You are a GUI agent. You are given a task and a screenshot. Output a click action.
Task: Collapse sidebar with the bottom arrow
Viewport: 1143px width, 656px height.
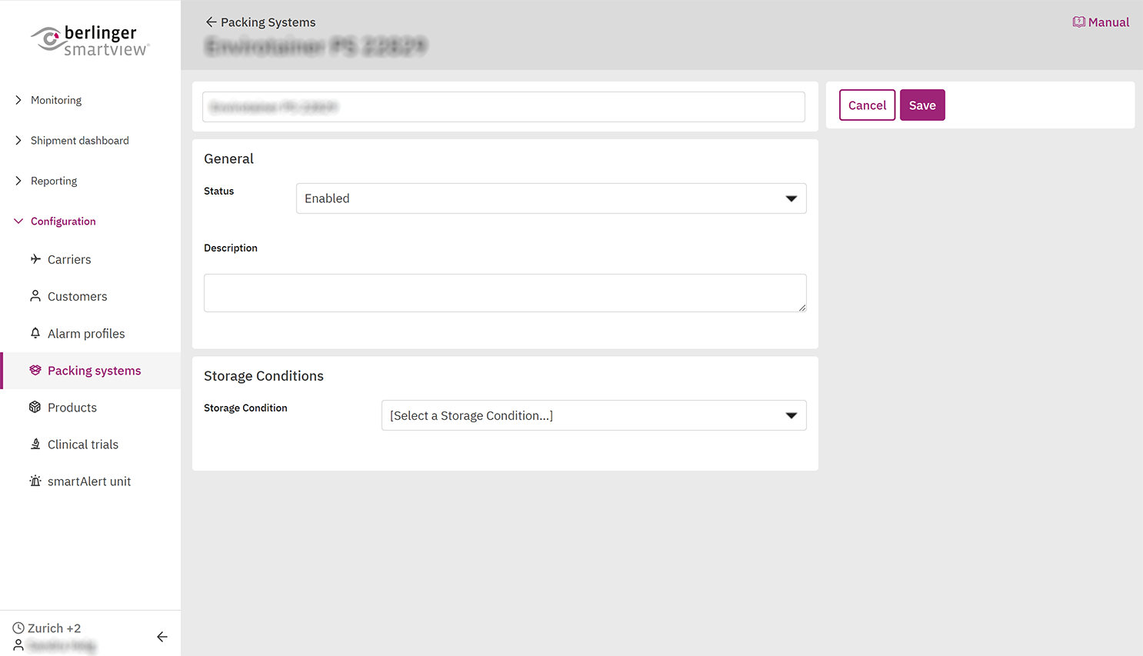(162, 637)
